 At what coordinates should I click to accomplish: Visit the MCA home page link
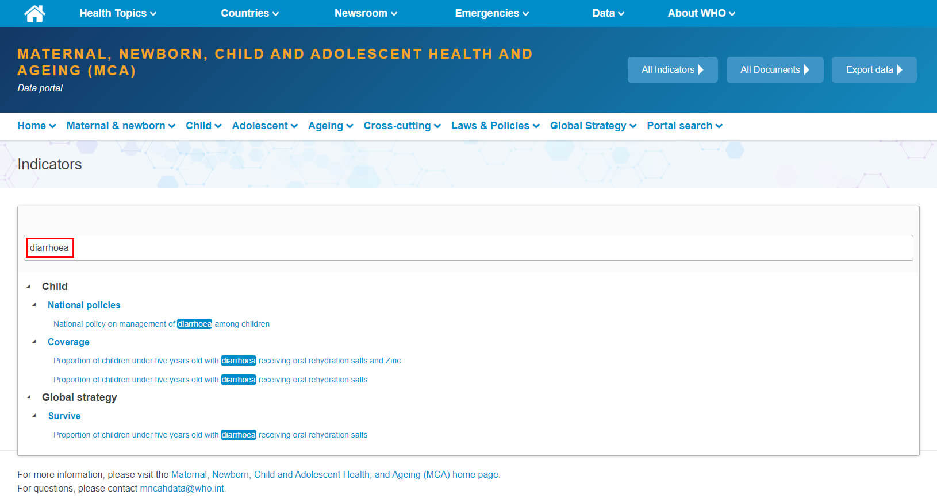tap(336, 474)
